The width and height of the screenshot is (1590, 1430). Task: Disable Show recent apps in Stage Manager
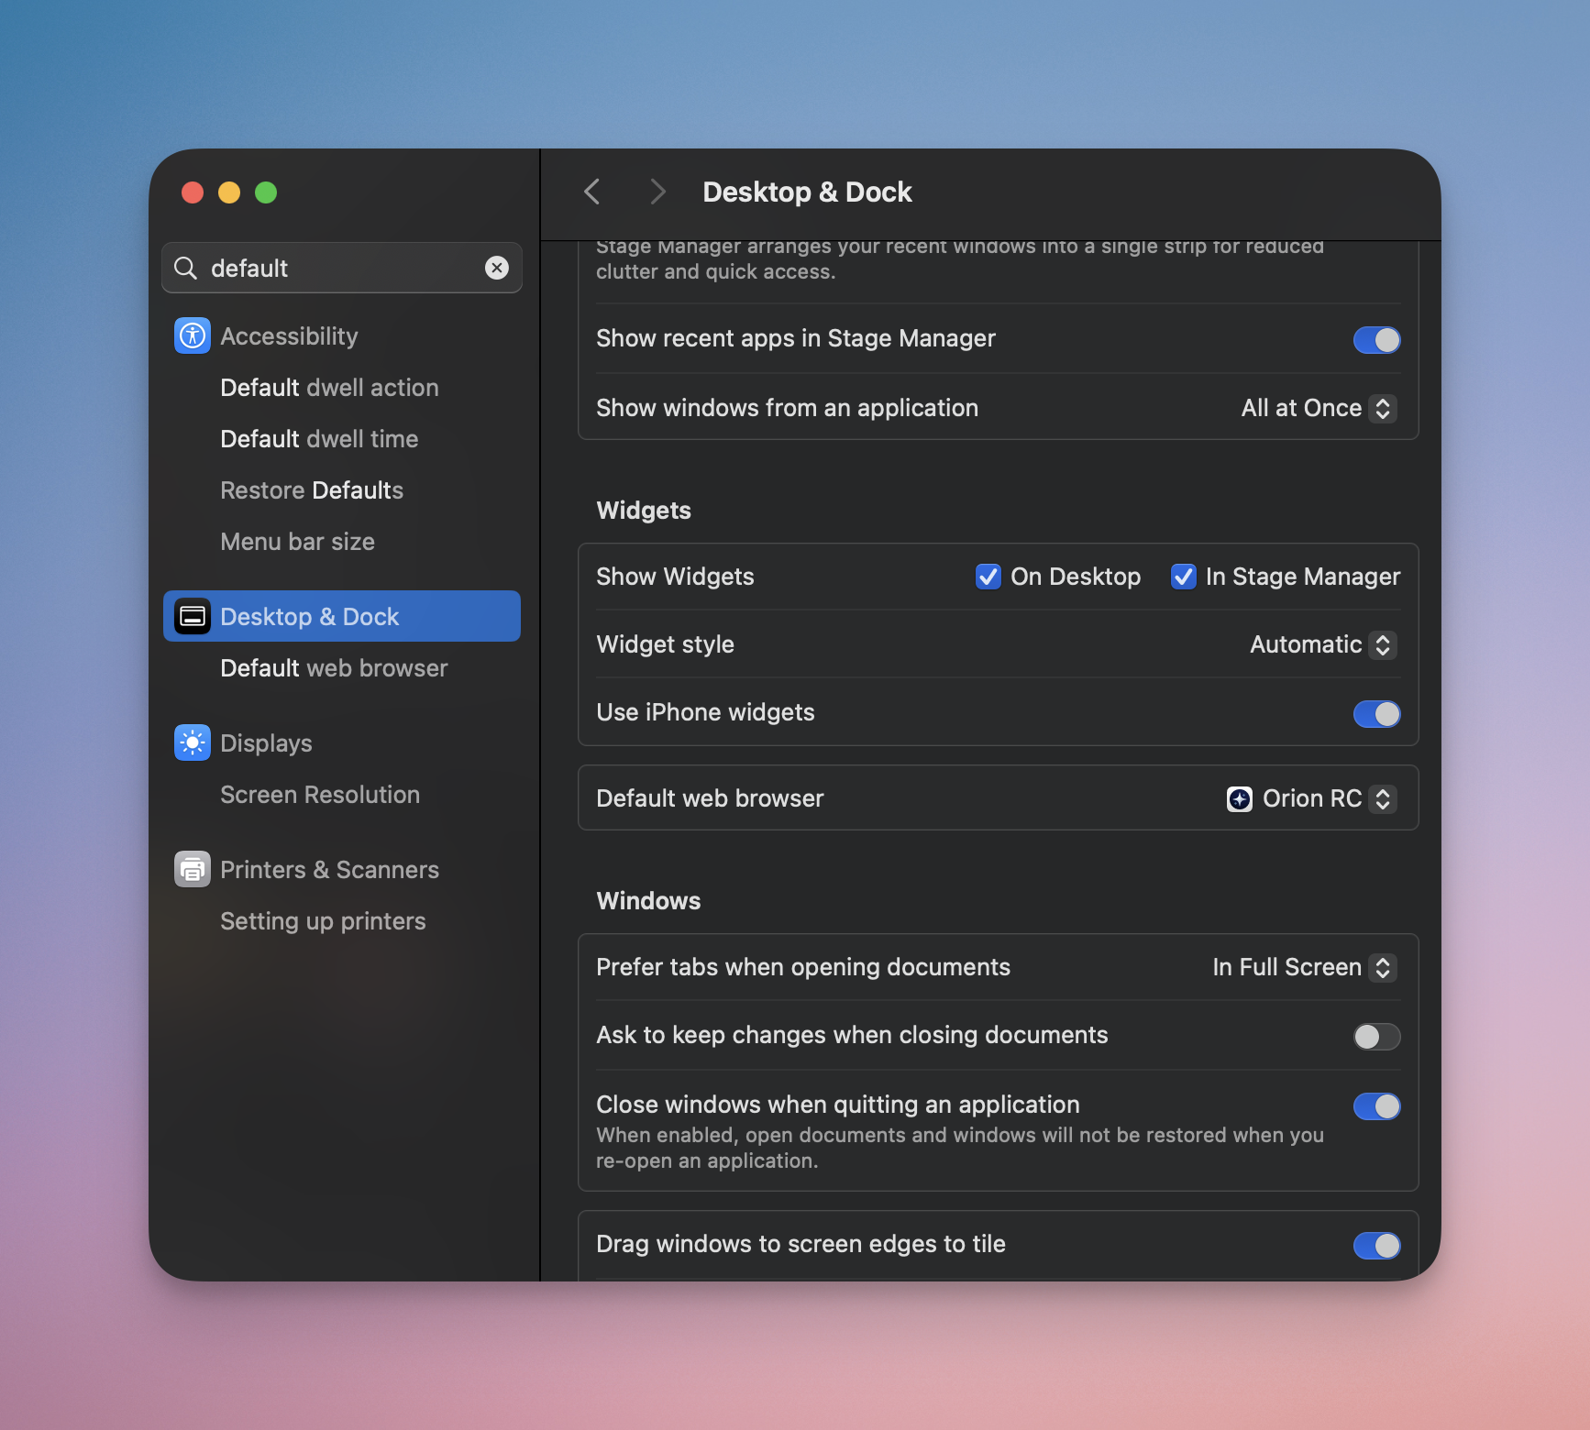1376,340
